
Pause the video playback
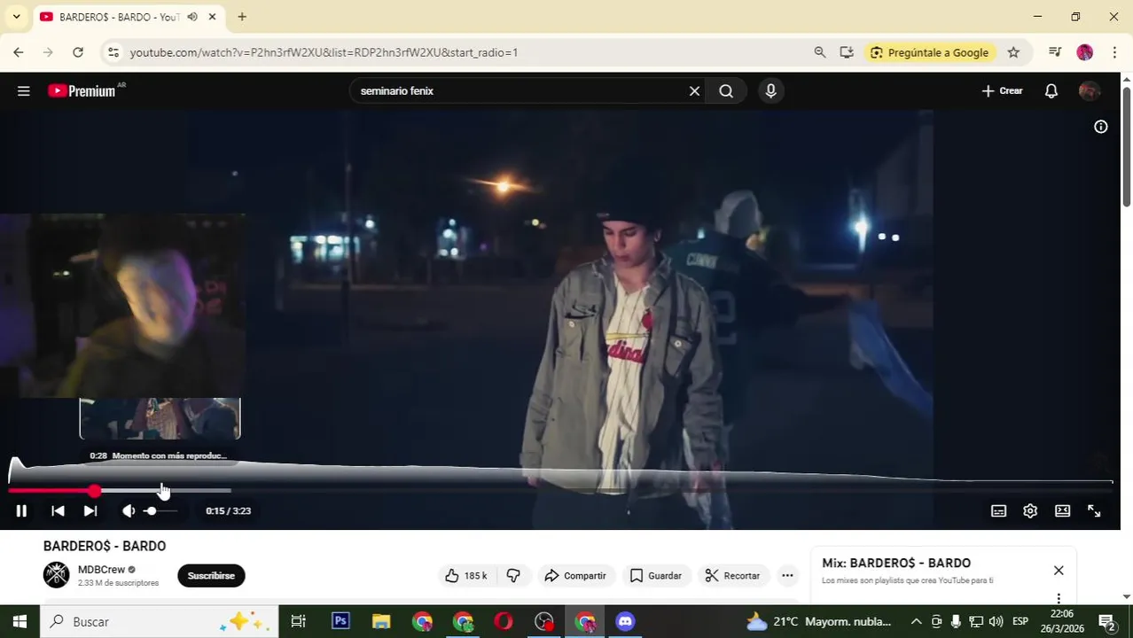click(x=21, y=510)
